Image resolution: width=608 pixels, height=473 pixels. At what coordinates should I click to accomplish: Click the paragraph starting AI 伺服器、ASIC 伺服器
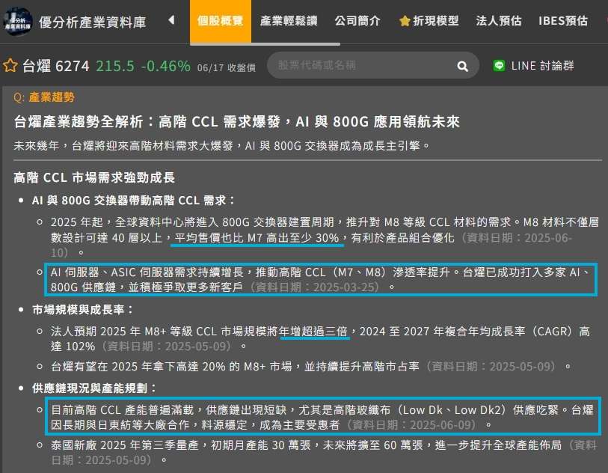321,280
